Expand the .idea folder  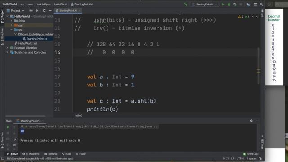pos(11,21)
